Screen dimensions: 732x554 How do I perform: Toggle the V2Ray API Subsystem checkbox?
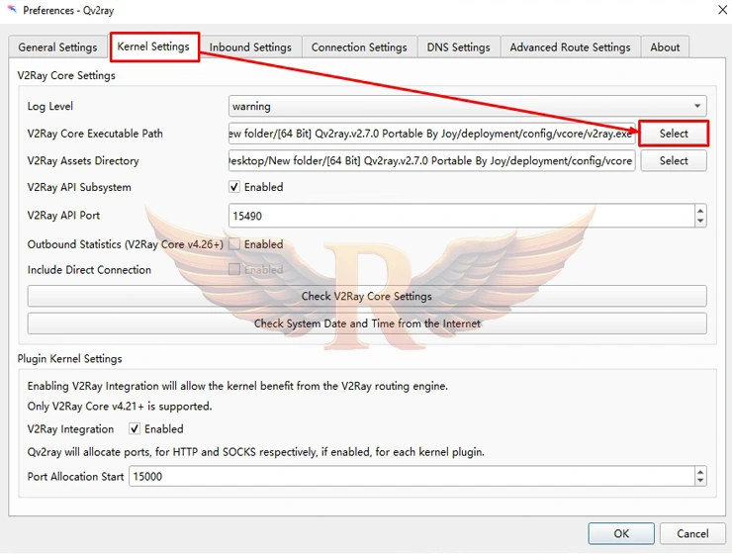(x=234, y=187)
